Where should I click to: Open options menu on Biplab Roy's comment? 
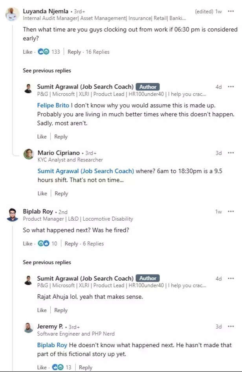click(x=231, y=211)
